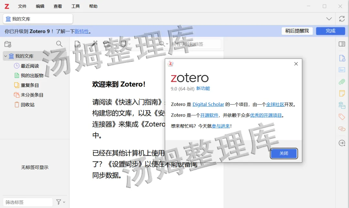Viewport: 349px width, 208px height.
Task: Create a new collection with folder icon
Action: (x=8, y=44)
